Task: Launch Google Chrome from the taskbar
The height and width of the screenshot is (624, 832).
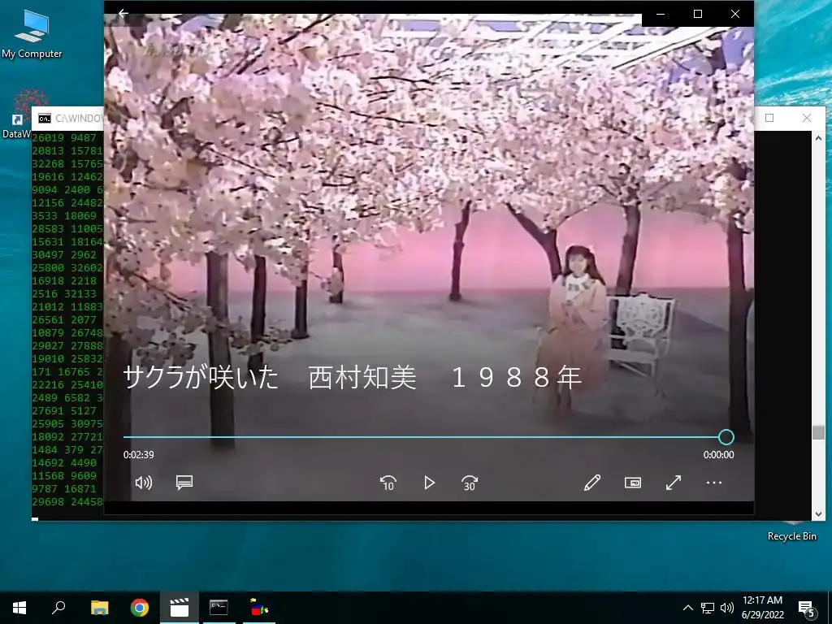Action: (x=140, y=608)
